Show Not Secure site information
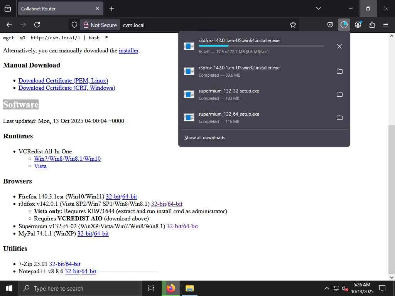Screen dimensions: 395x296 pyautogui.click(x=100, y=25)
